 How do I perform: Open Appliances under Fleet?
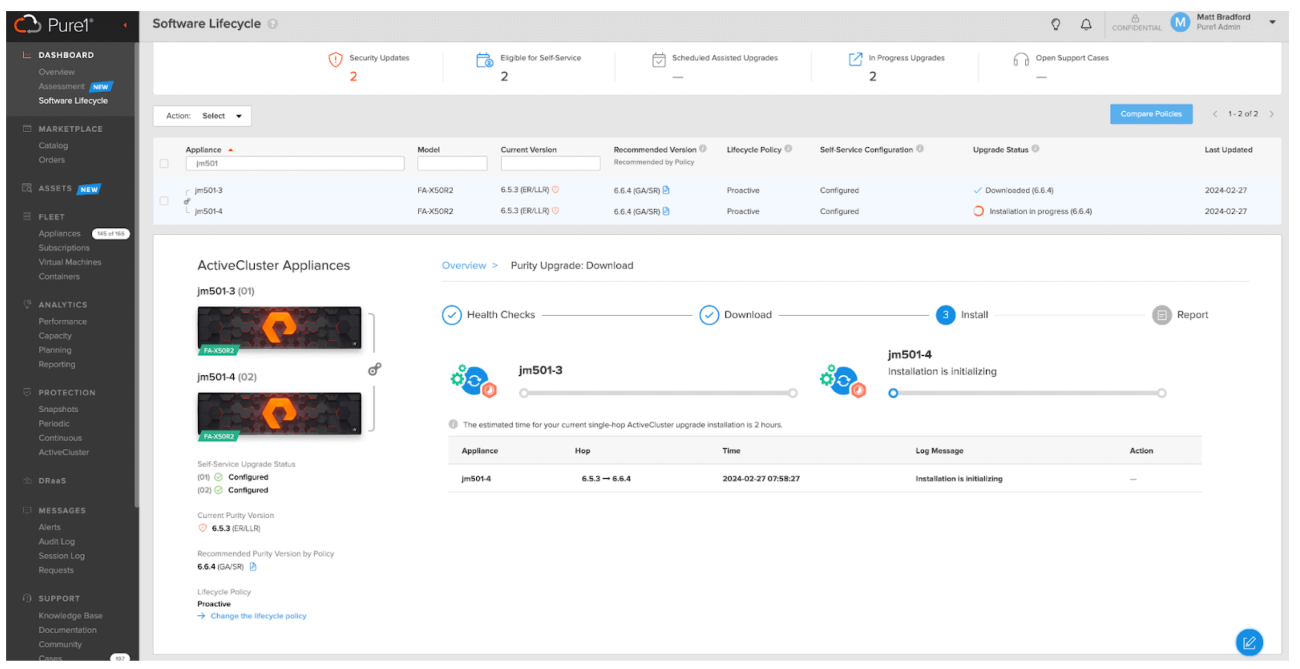[x=59, y=234]
